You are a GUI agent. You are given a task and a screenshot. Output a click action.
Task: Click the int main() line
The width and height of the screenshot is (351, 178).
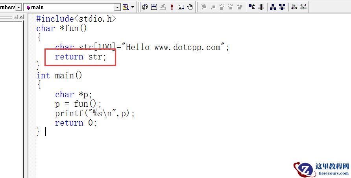[59, 76]
